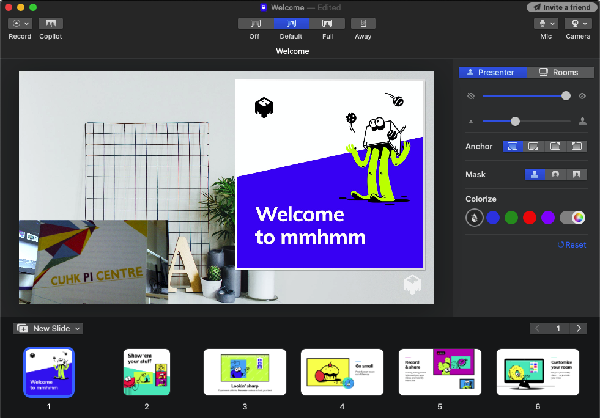
Task: Open the Mic dropdown menu
Action: click(546, 23)
